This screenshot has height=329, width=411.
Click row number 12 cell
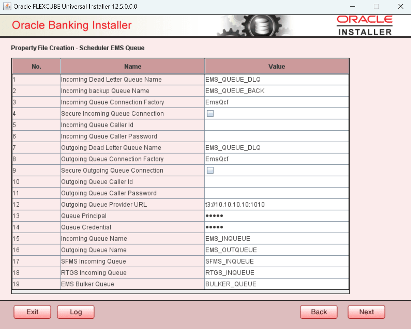point(36,205)
